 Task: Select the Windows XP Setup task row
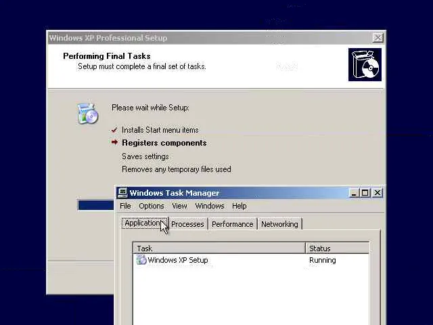(251, 260)
